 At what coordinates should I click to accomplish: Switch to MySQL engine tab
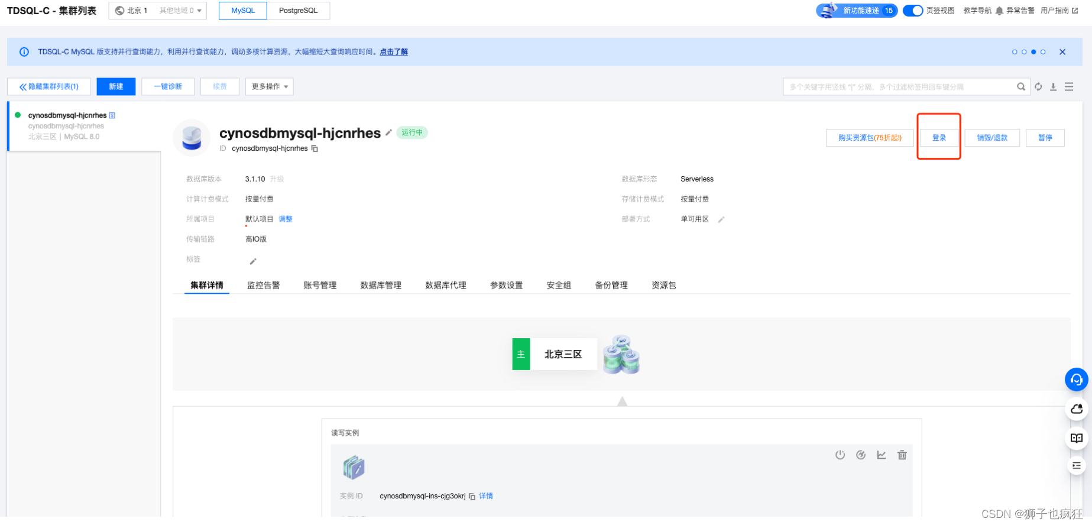243,11
